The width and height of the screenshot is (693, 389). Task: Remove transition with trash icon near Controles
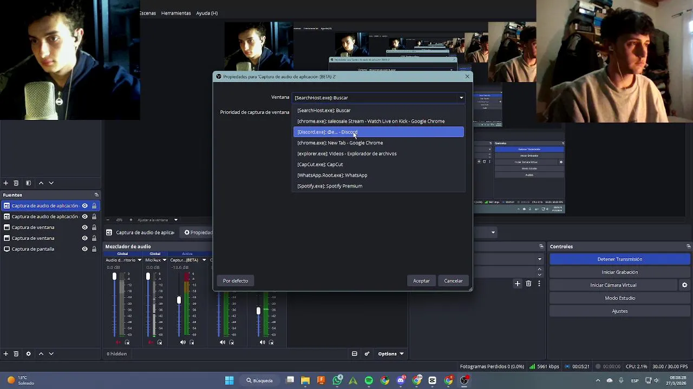click(x=528, y=284)
